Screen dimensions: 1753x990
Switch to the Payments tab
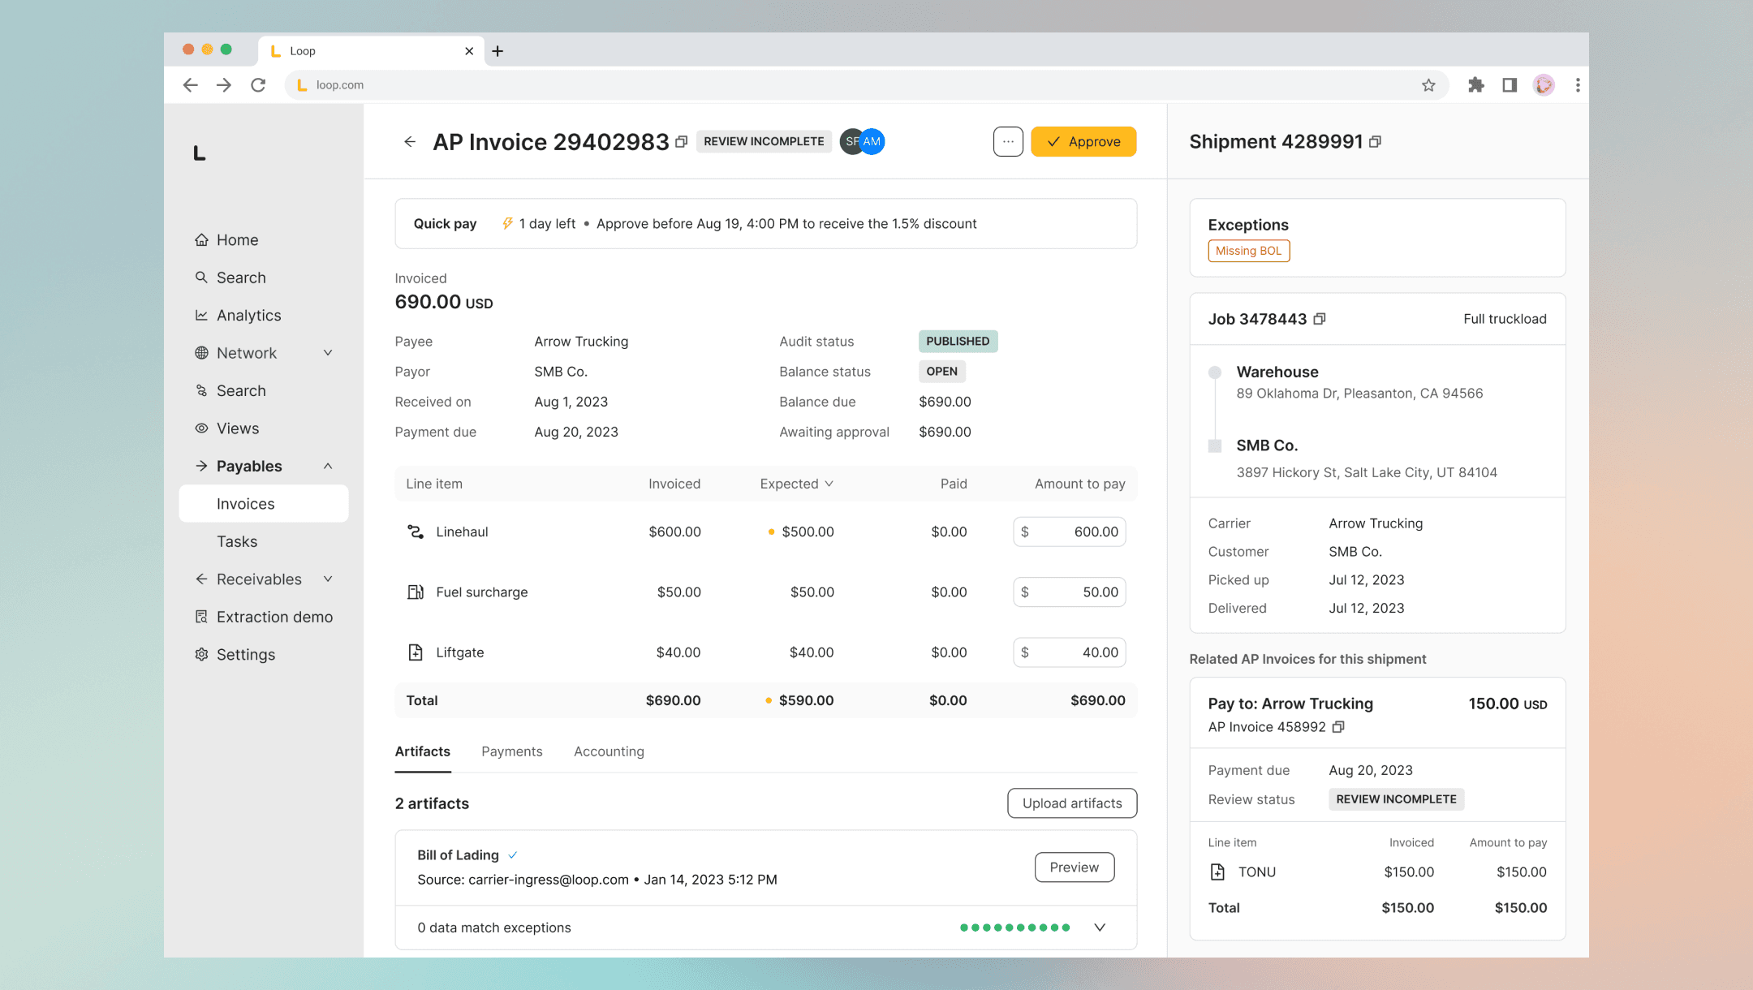[511, 751]
